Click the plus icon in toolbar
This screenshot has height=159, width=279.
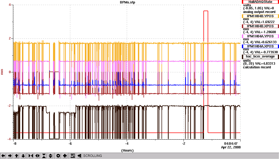pyautogui.click(x=65, y=156)
